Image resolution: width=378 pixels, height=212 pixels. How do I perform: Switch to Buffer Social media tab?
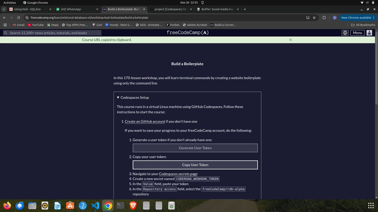point(217,9)
